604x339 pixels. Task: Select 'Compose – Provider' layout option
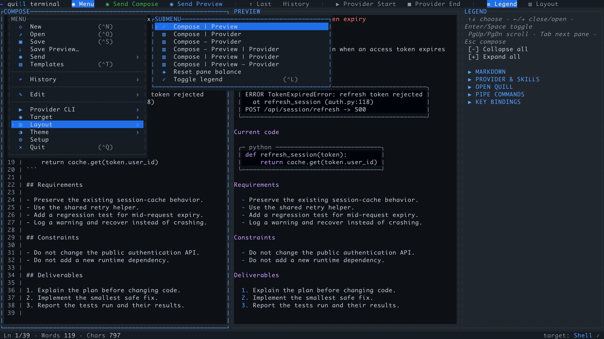point(242,42)
